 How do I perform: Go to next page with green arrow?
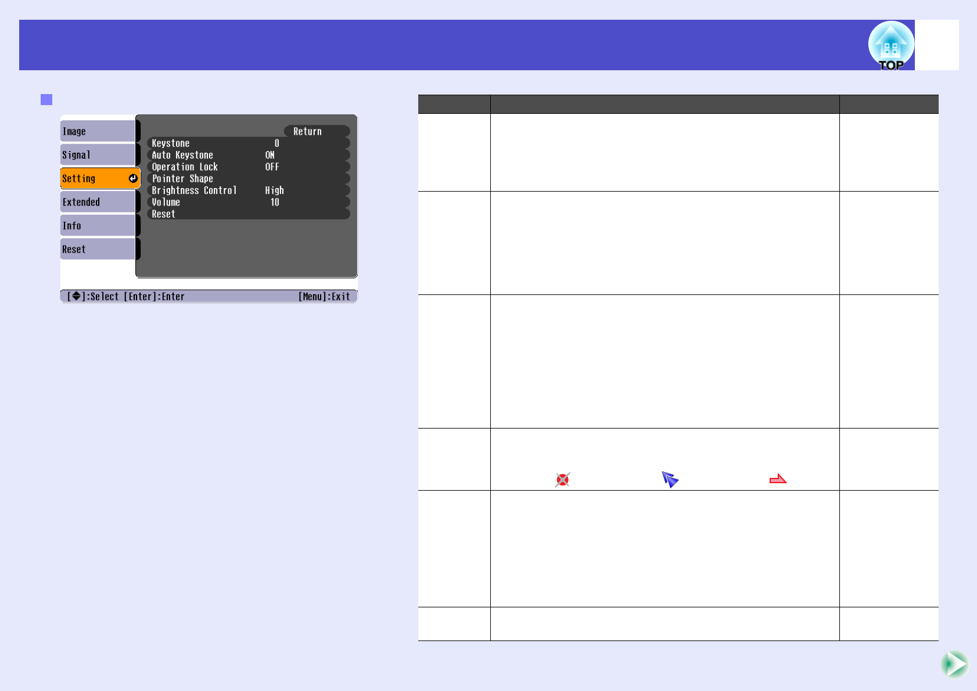pos(954,664)
